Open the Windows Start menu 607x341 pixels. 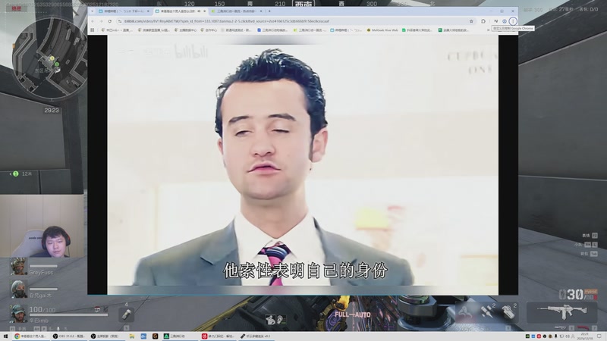[x=5, y=336]
